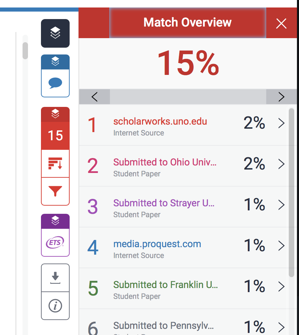Open the submission info icon
Image resolution: width=299 pixels, height=335 pixels.
coord(55,306)
